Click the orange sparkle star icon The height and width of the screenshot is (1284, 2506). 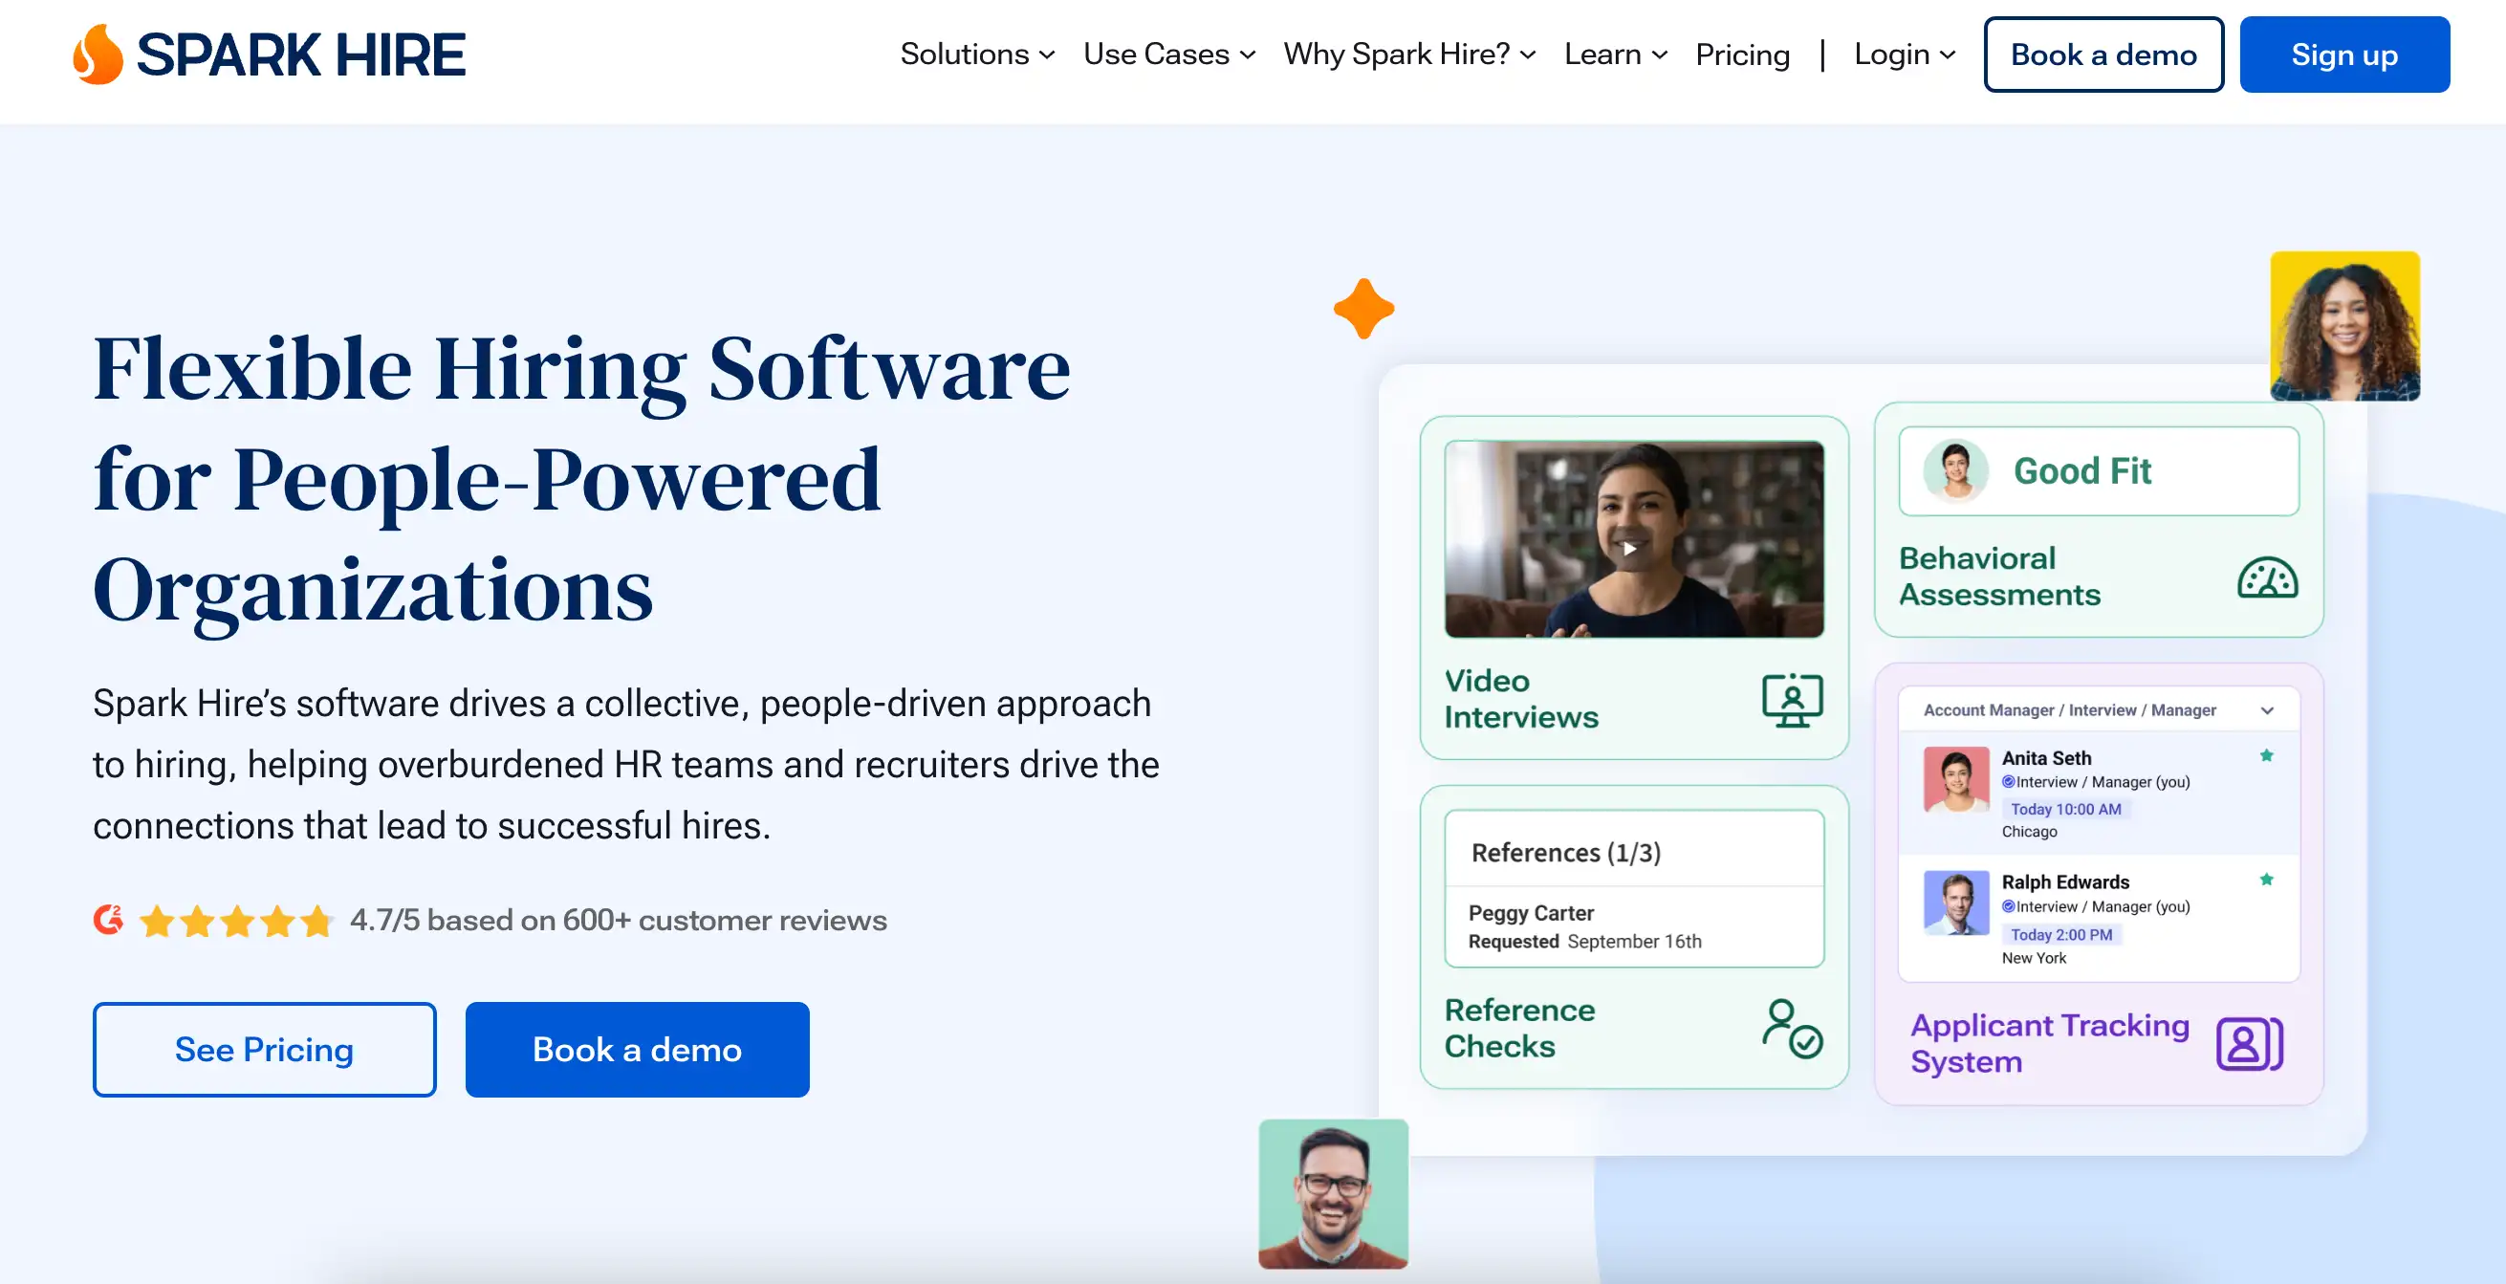1363,309
